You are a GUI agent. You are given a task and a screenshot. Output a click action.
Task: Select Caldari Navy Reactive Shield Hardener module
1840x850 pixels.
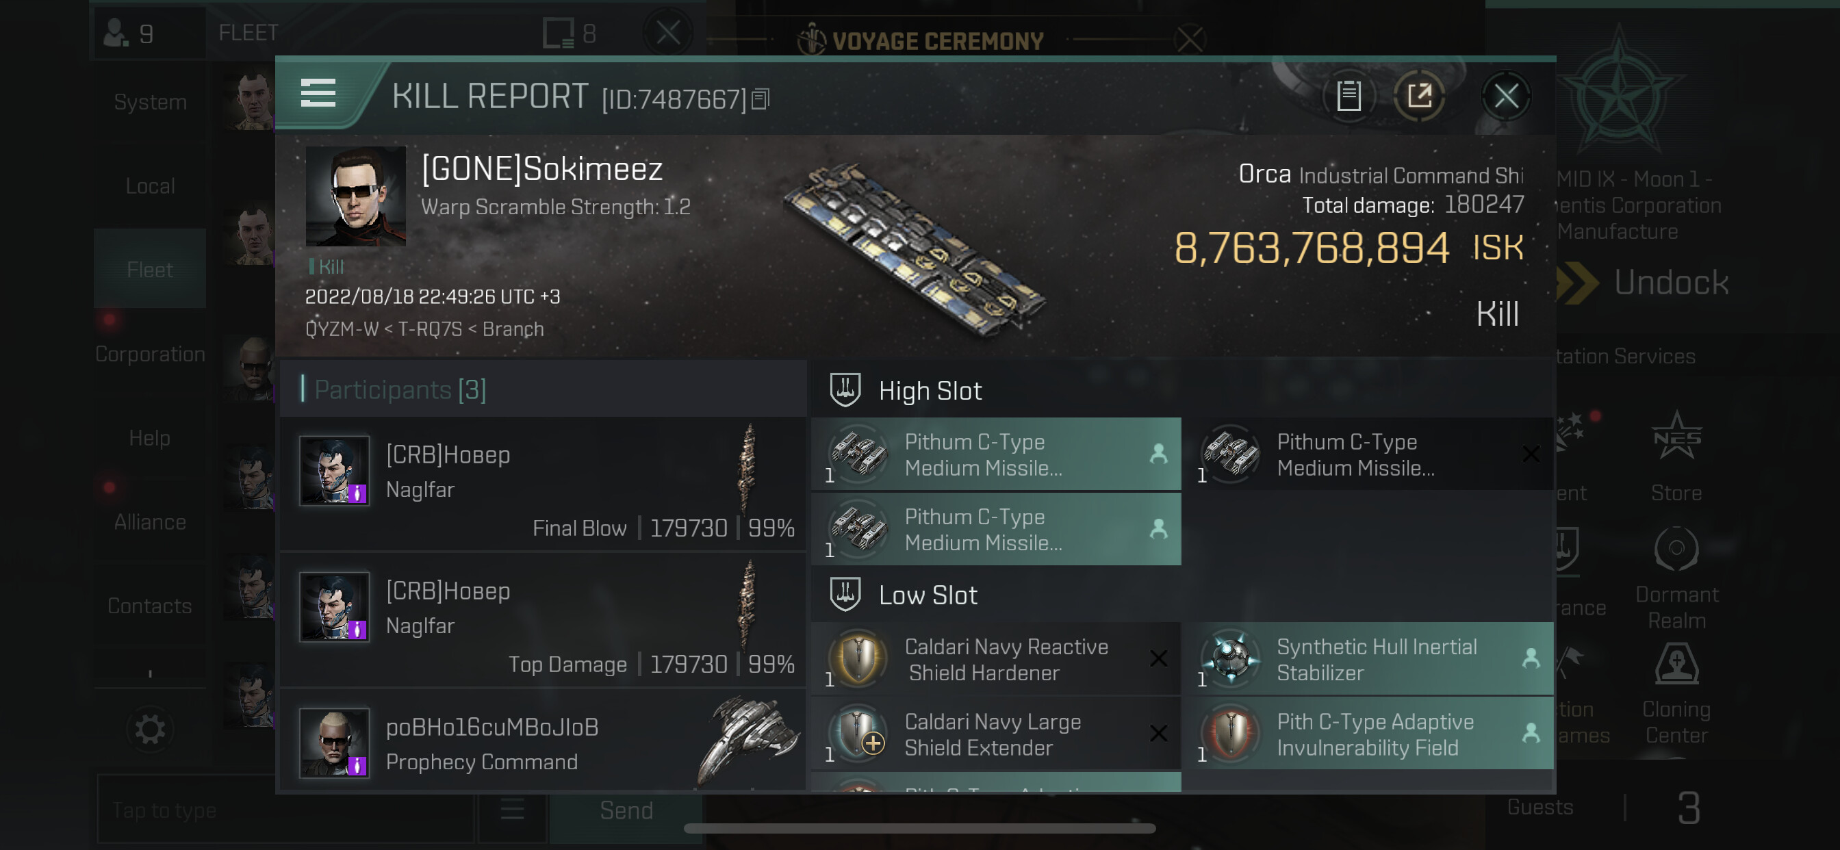tap(996, 659)
